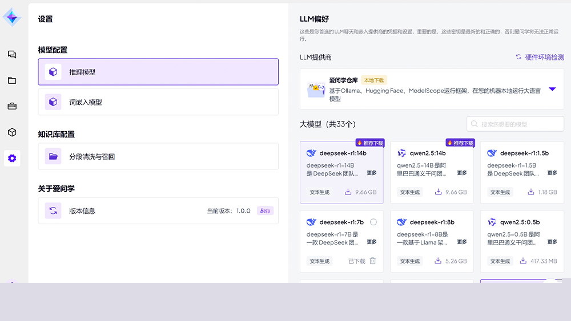Image resolution: width=571 pixels, height=321 pixels.
Task: Delete the downloaded deepseek-r1:7b model via trash icon
Action: tap(372, 261)
